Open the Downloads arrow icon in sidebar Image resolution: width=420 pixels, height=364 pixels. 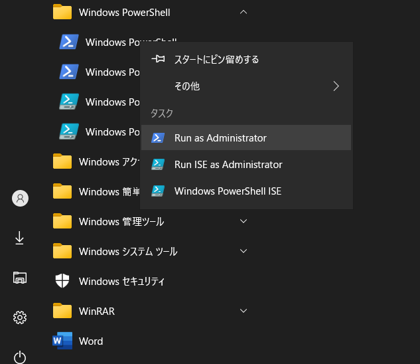(x=19, y=238)
